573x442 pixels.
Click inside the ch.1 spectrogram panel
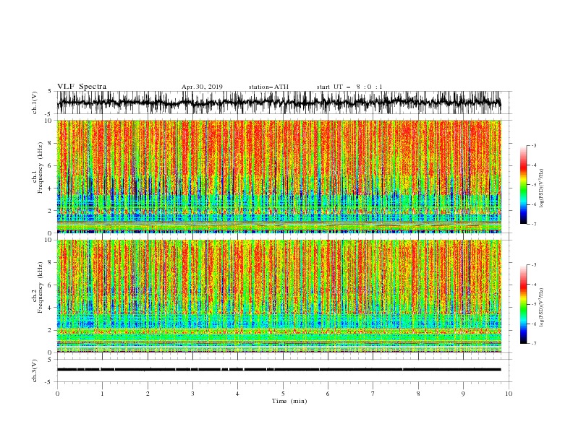(279, 176)
